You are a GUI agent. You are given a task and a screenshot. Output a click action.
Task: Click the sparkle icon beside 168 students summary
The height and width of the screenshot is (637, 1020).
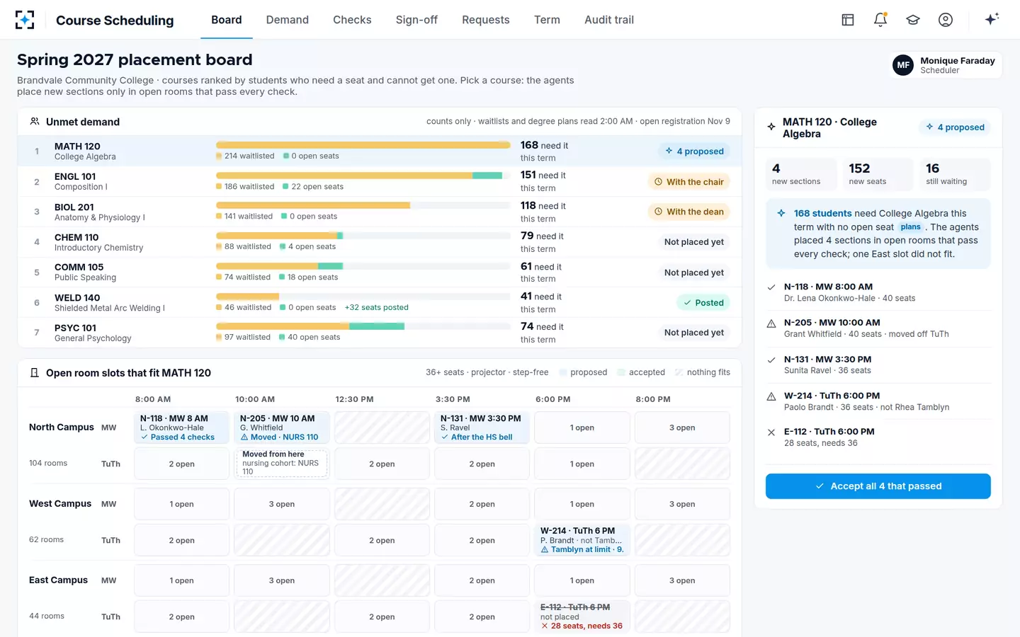pos(781,213)
